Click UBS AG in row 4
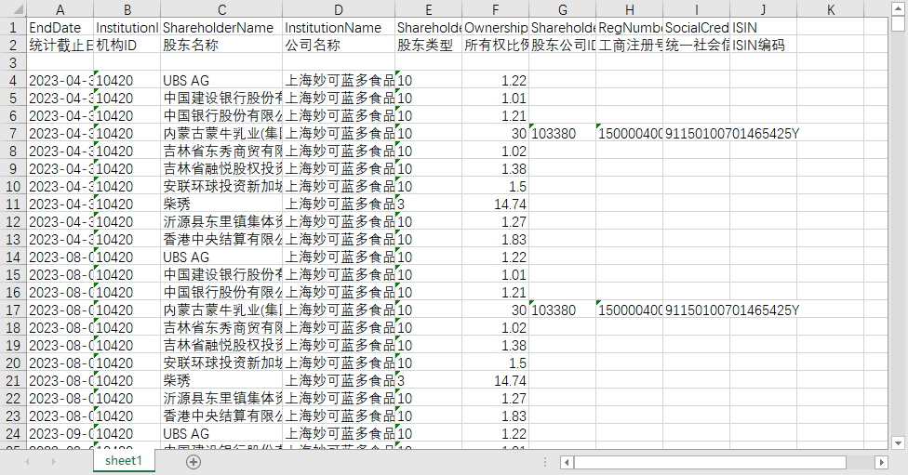908x475 pixels. [x=221, y=81]
